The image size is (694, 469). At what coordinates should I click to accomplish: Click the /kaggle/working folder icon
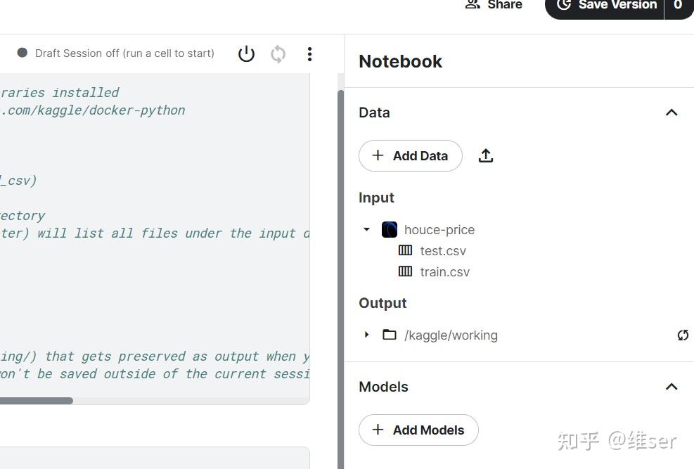tap(390, 335)
